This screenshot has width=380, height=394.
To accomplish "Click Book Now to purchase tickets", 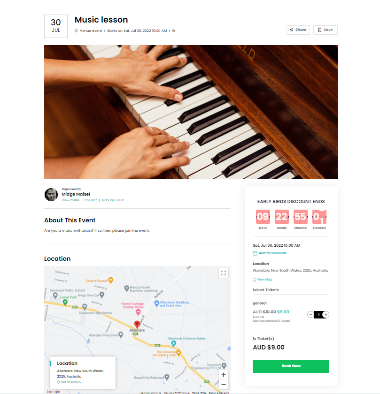I will (x=291, y=366).
